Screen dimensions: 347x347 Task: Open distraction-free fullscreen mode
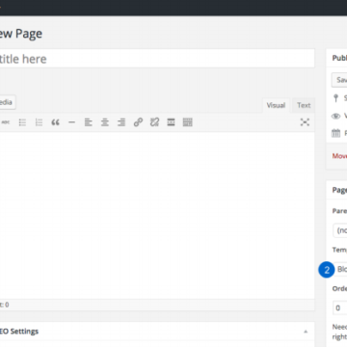coord(305,122)
